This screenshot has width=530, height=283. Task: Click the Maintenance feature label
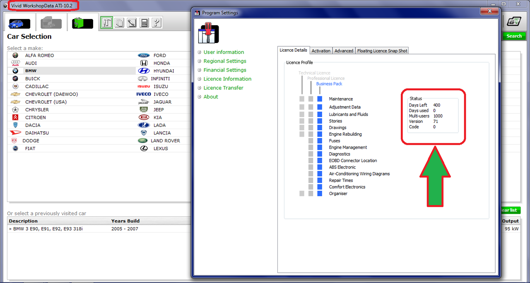341,99
